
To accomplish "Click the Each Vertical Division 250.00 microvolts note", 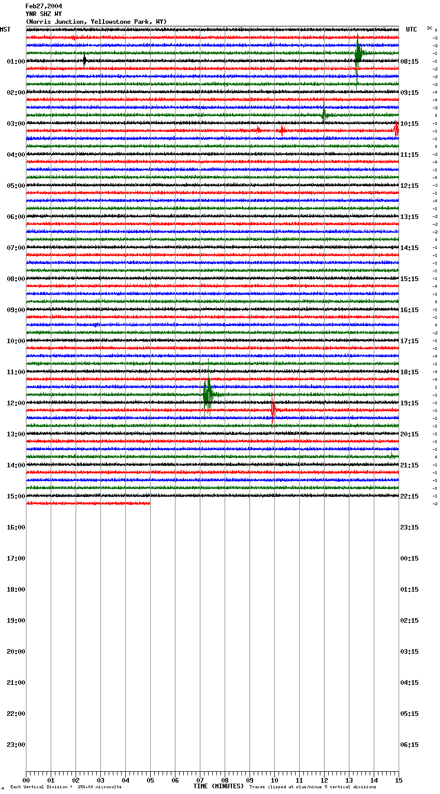I will [x=66, y=787].
